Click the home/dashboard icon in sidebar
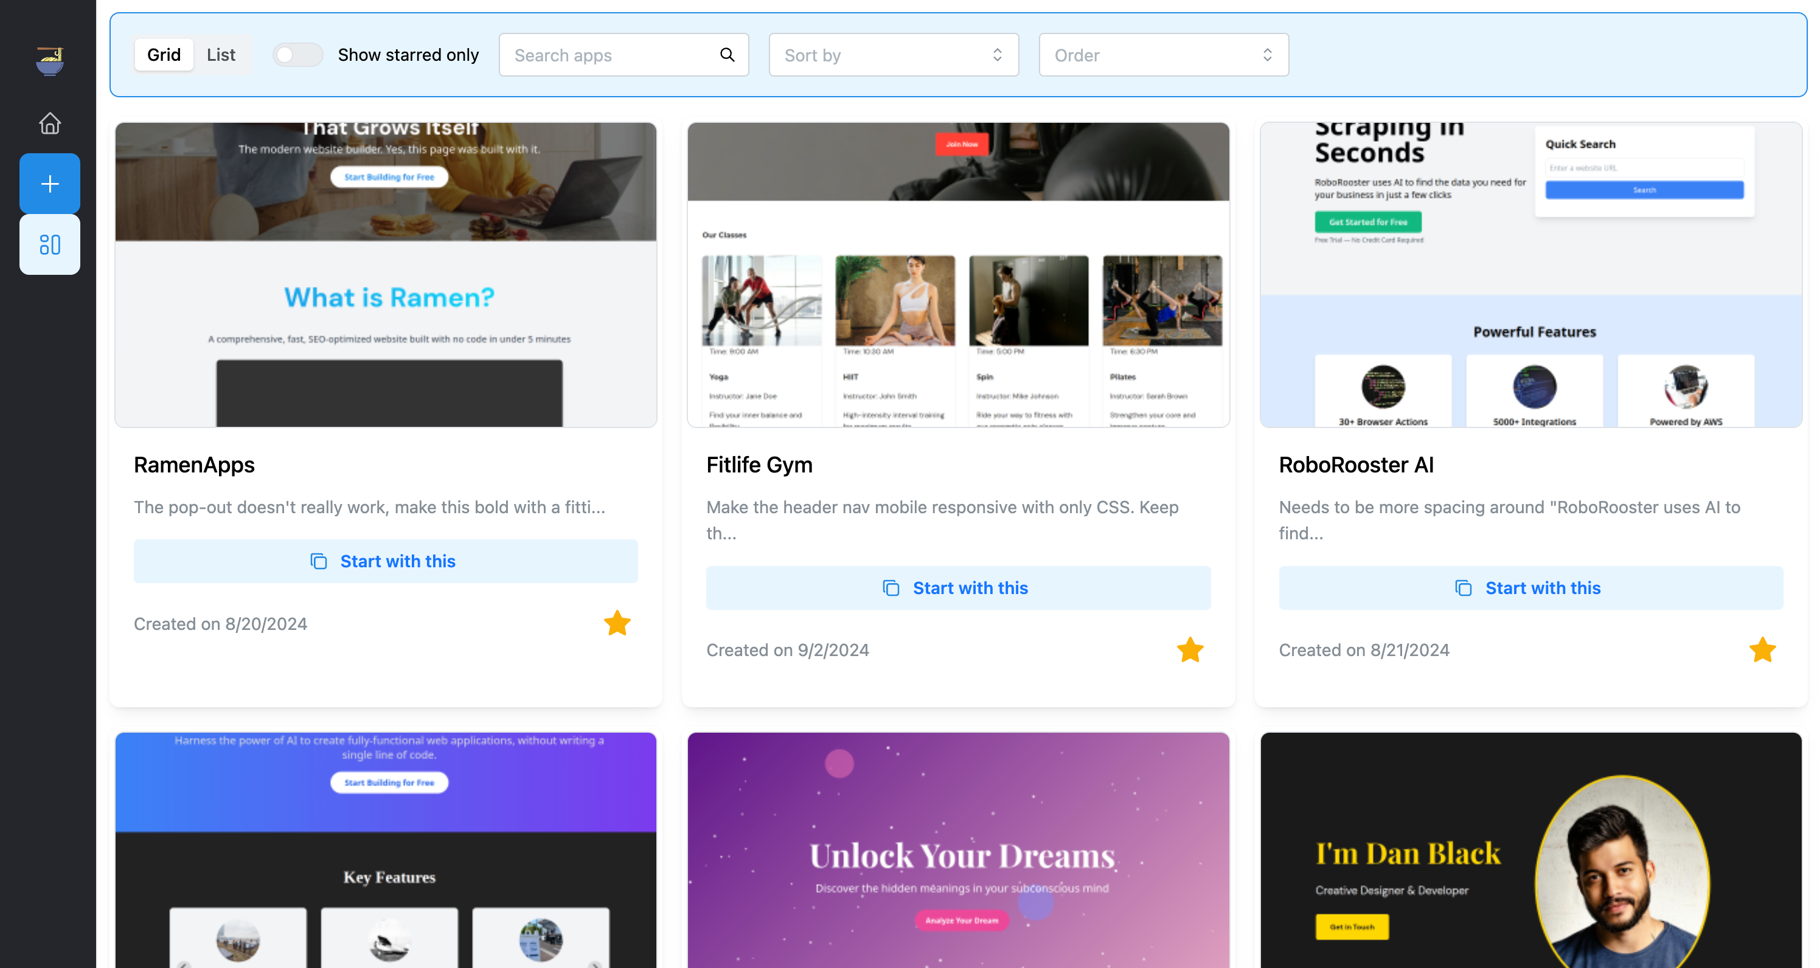Screen dimensions: 1820x968 coord(48,122)
